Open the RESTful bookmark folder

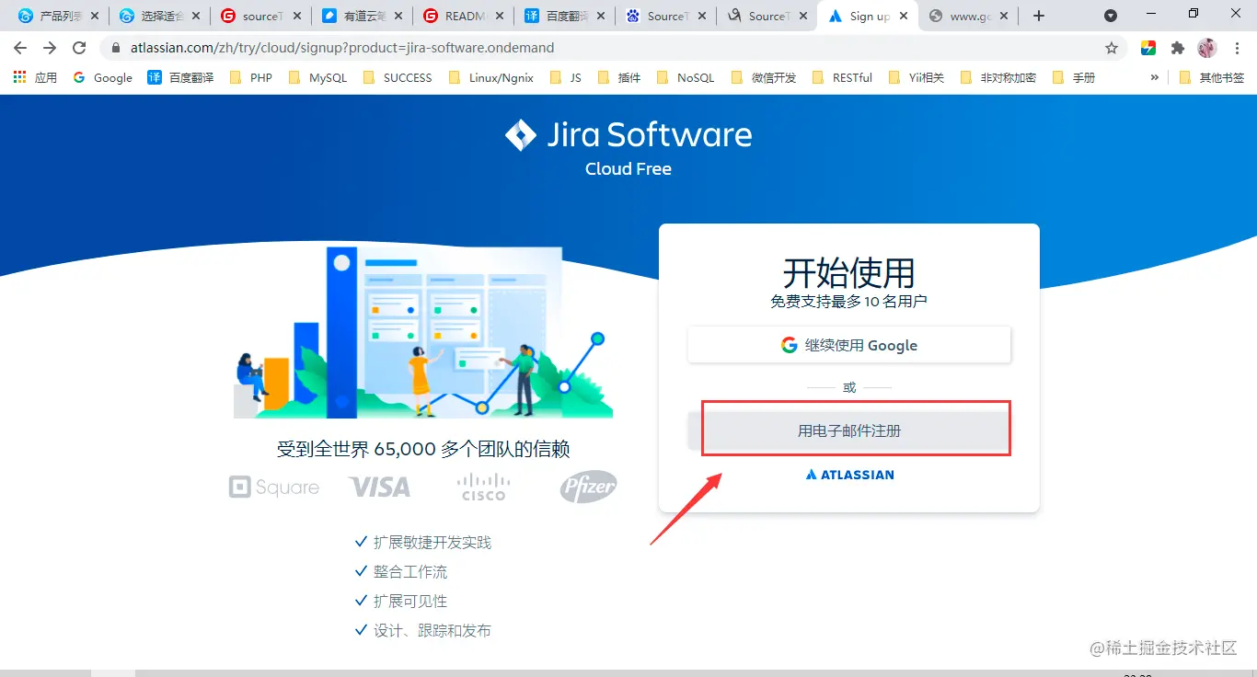click(x=842, y=78)
